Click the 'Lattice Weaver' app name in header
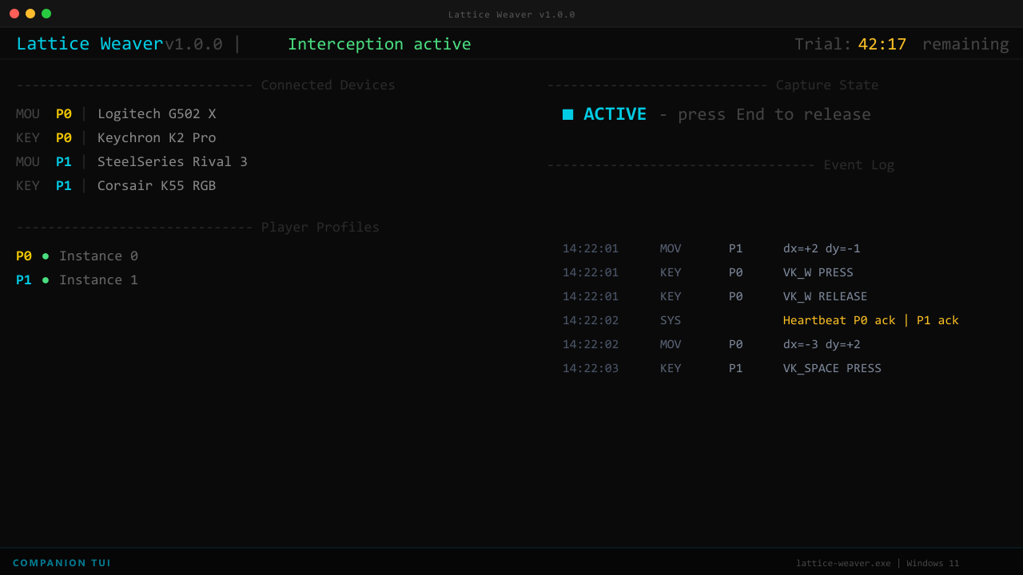 pos(90,44)
